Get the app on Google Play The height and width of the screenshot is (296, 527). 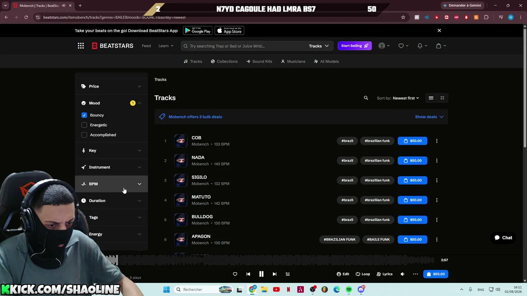pyautogui.click(x=198, y=30)
